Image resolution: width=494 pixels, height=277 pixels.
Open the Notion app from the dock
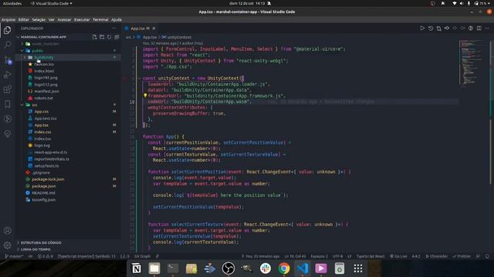[x=136, y=269]
